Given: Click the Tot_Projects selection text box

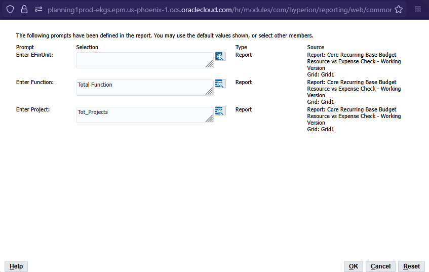Looking at the screenshot, I should (145, 115).
